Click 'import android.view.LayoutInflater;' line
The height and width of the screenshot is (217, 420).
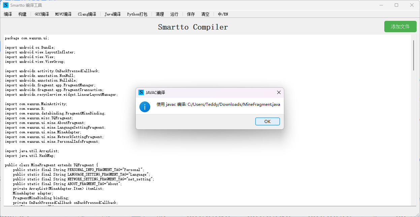tap(40, 52)
